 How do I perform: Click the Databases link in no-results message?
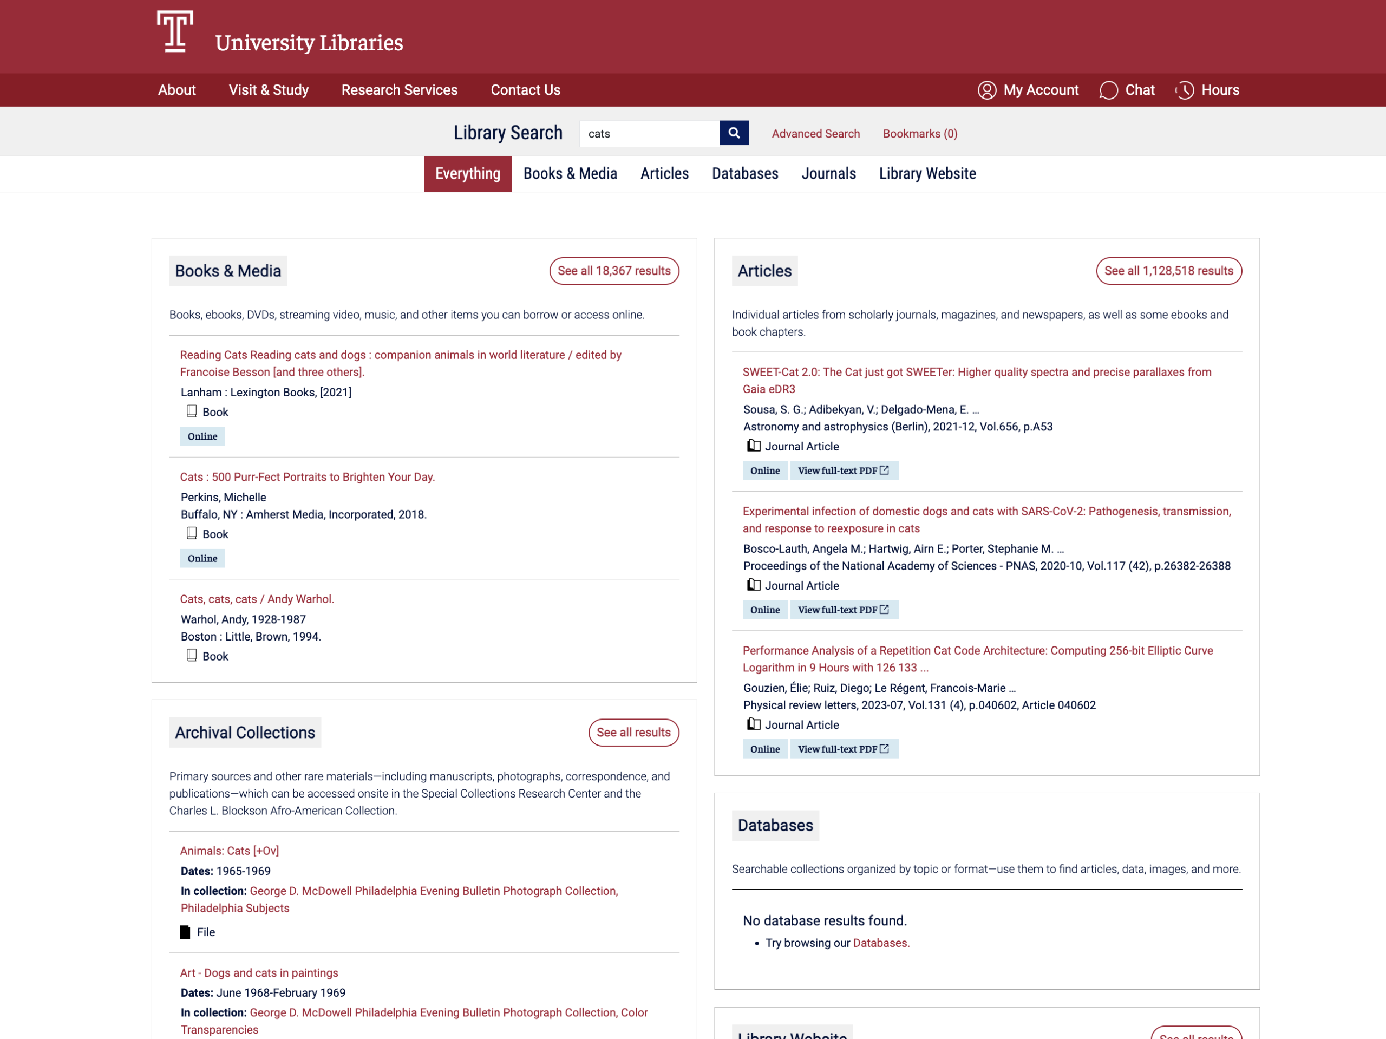coord(879,943)
